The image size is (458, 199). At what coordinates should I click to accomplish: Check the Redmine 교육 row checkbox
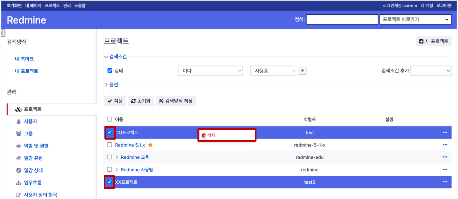pos(109,157)
